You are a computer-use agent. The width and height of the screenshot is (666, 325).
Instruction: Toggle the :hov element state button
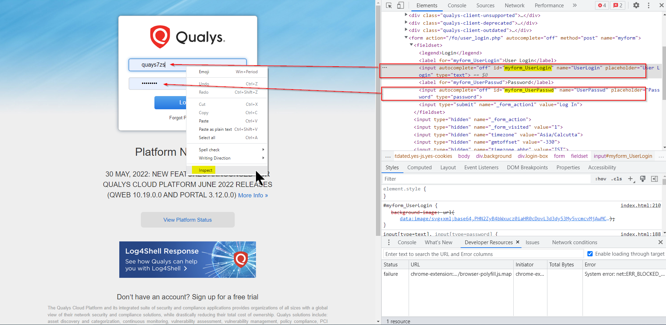(601, 179)
